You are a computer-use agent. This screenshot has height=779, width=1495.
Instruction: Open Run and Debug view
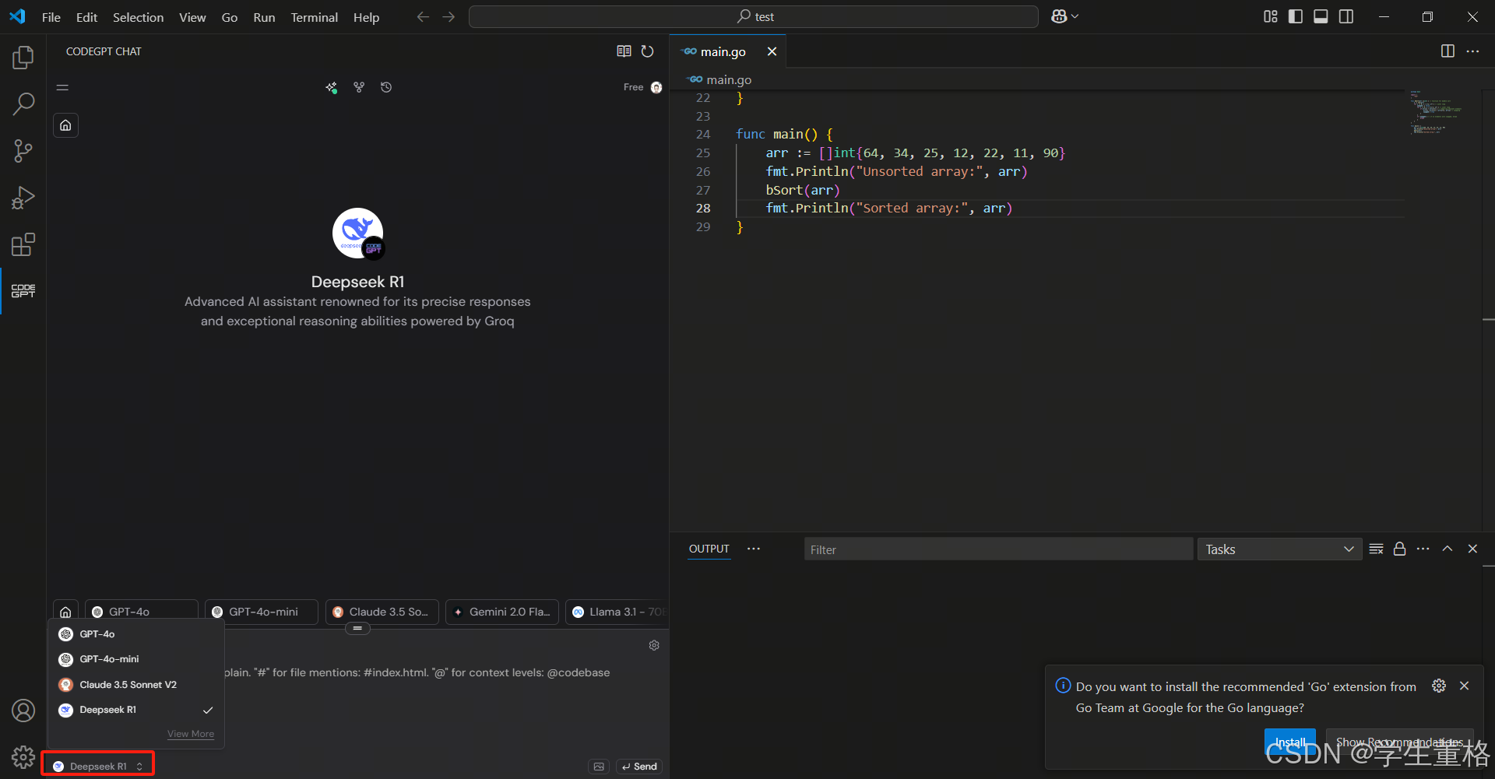23,198
